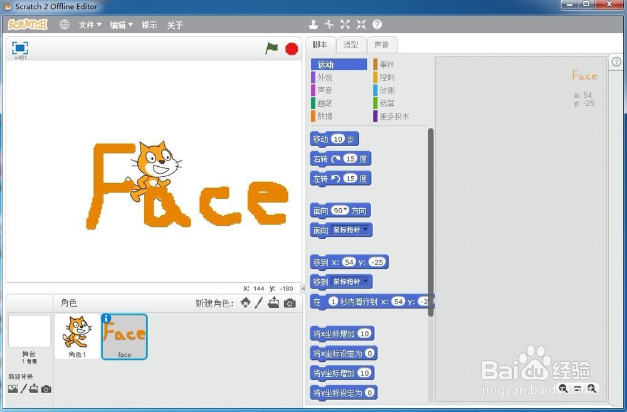Click the Scratch logo
Screen dimensions: 627x412
pos(28,25)
